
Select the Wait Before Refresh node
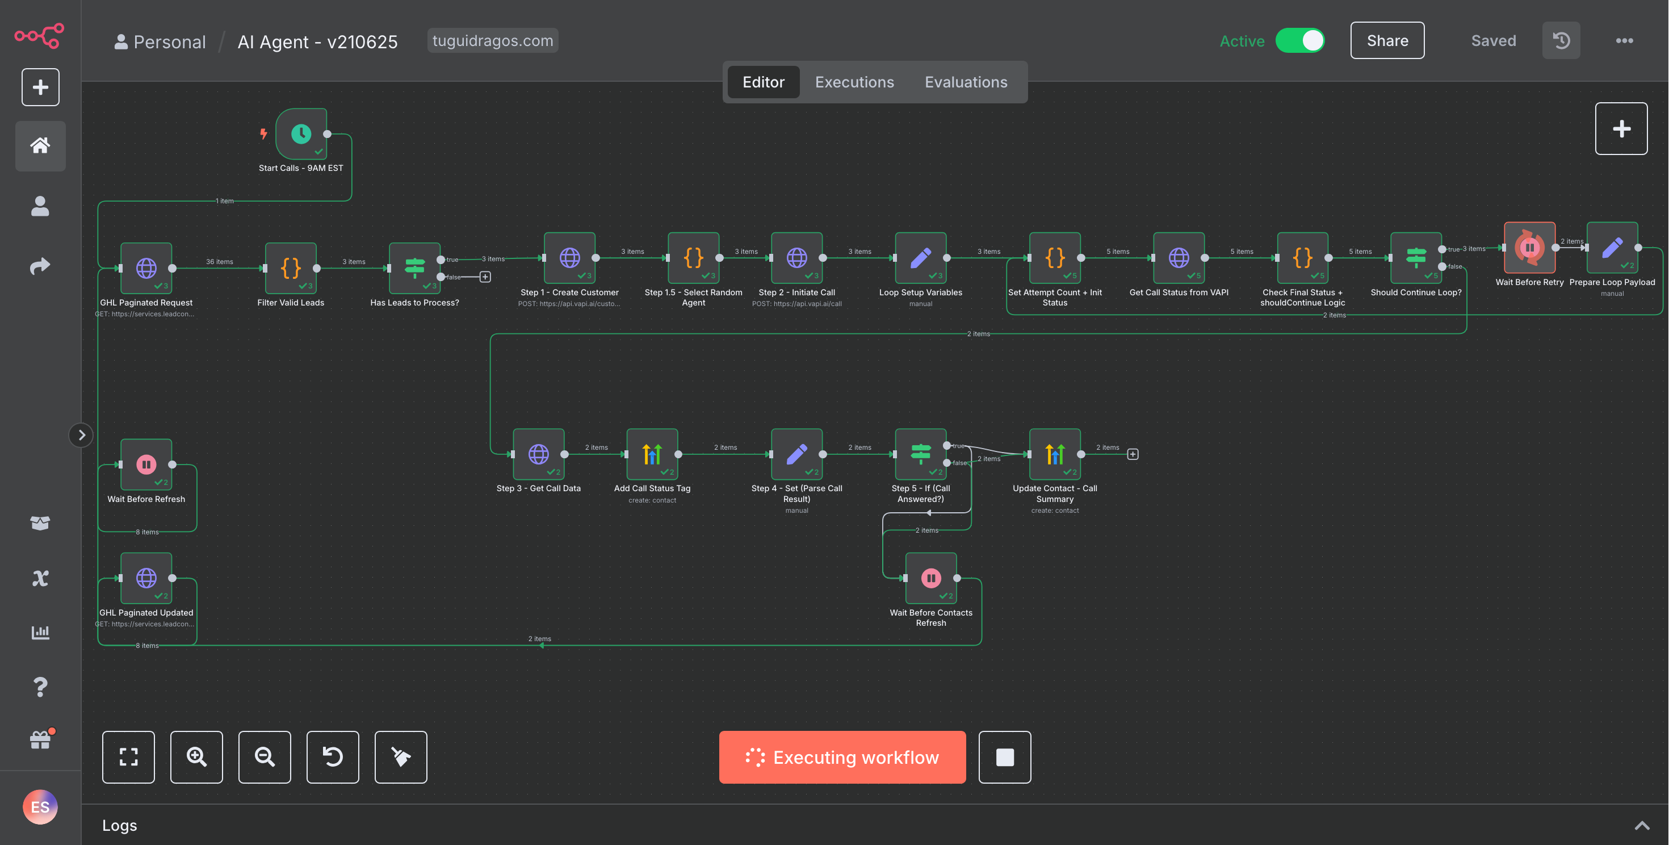click(x=146, y=464)
